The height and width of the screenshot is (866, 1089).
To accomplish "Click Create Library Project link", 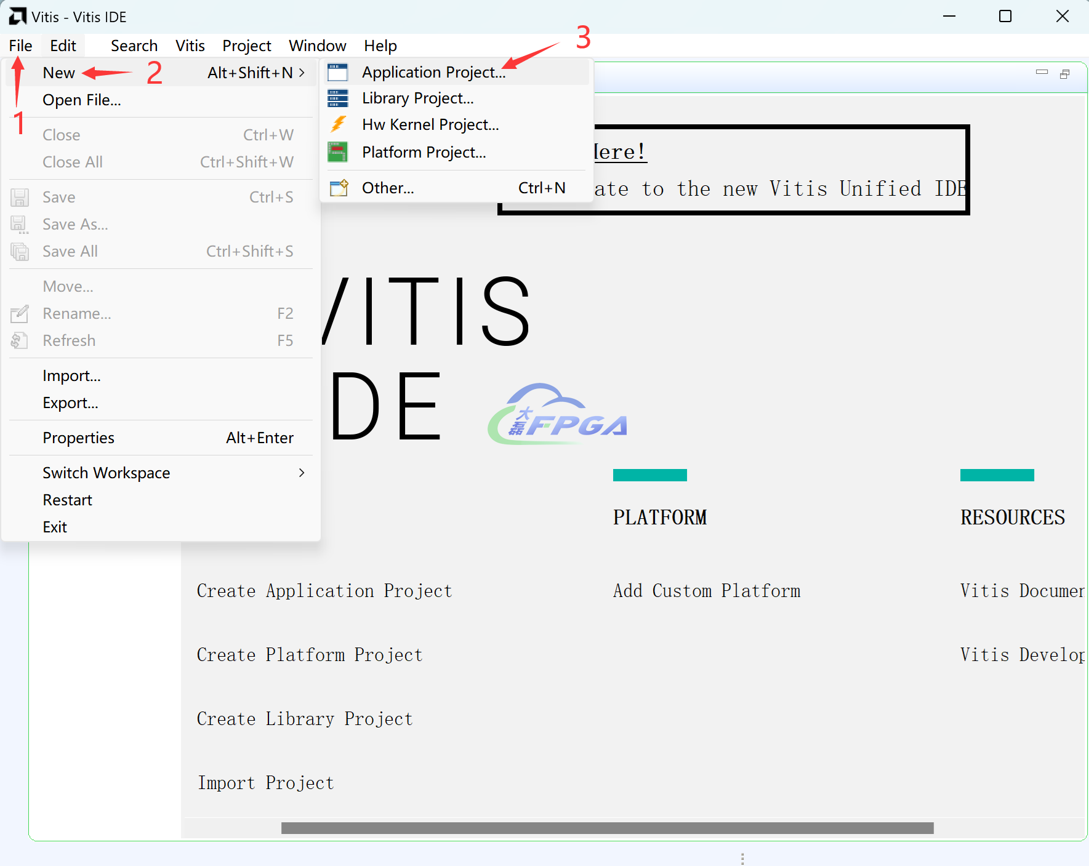I will click(x=305, y=719).
